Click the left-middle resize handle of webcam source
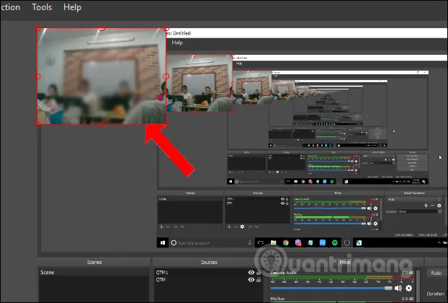 (37, 76)
